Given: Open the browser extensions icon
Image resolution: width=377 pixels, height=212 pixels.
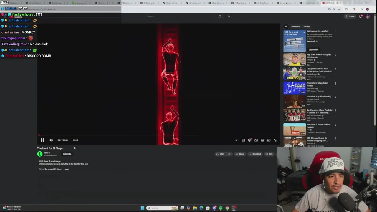Looking at the screenshot, I should point(347,9).
